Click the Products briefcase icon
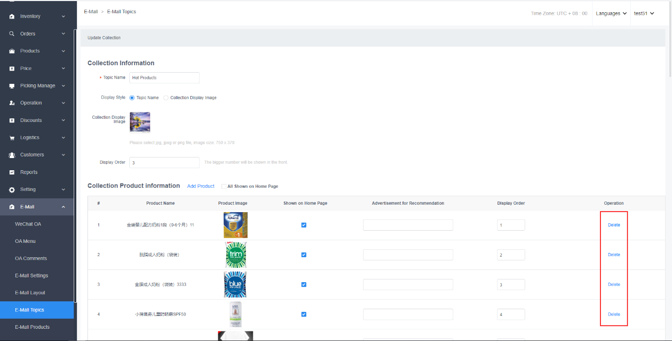This screenshot has width=672, height=341. (x=12, y=51)
